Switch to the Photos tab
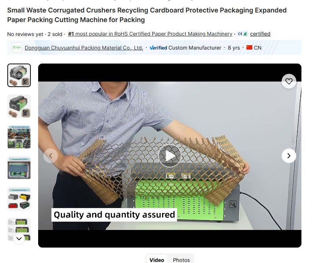The image size is (315, 263). 181,260
